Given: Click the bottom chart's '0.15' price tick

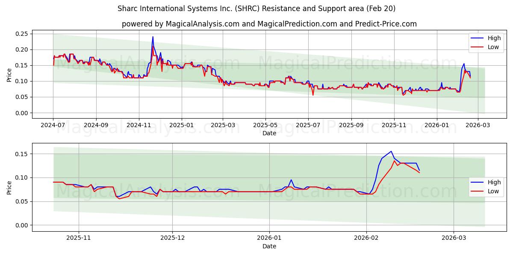Looking at the screenshot, I should [x=22, y=154].
